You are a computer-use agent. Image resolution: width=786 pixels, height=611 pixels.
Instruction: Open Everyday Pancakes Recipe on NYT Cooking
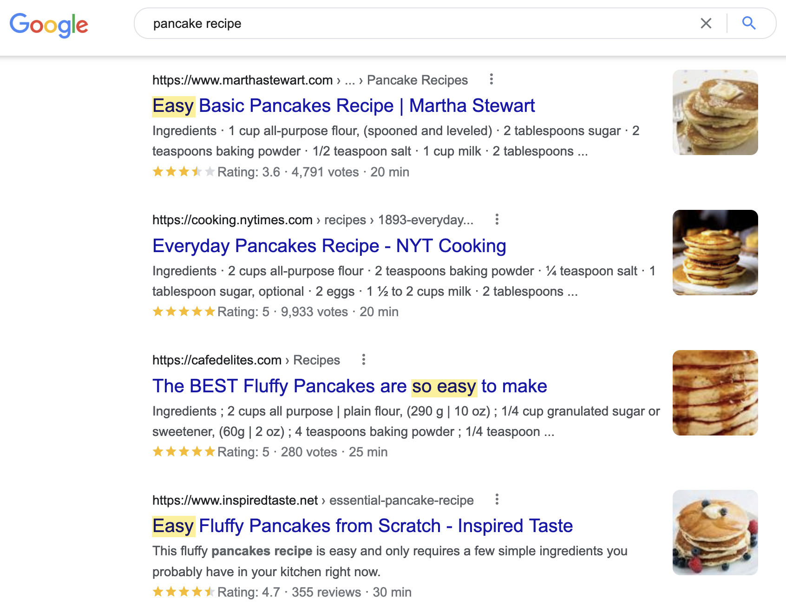click(x=329, y=246)
